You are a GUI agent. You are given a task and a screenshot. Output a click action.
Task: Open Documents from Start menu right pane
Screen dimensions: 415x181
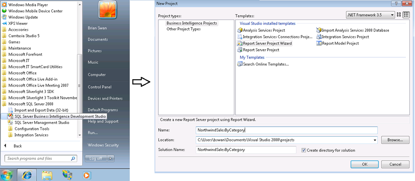[98, 39]
